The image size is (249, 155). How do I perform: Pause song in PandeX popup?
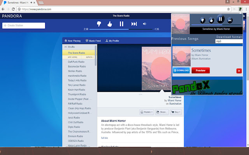click(221, 19)
